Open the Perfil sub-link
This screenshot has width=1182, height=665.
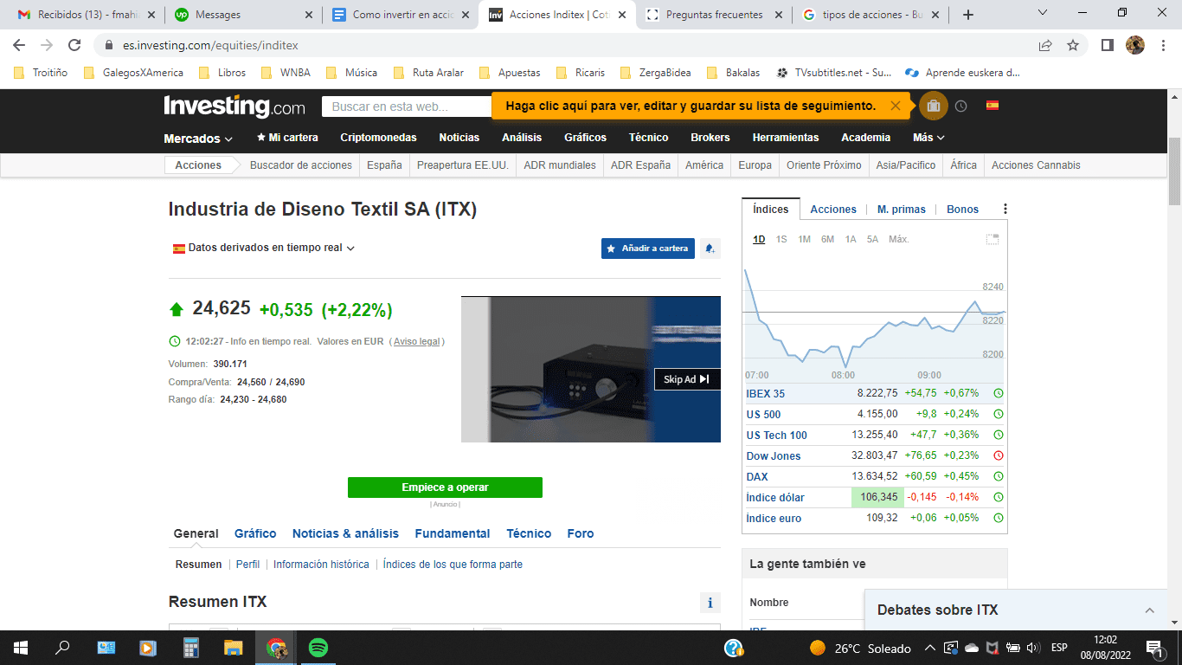point(247,565)
